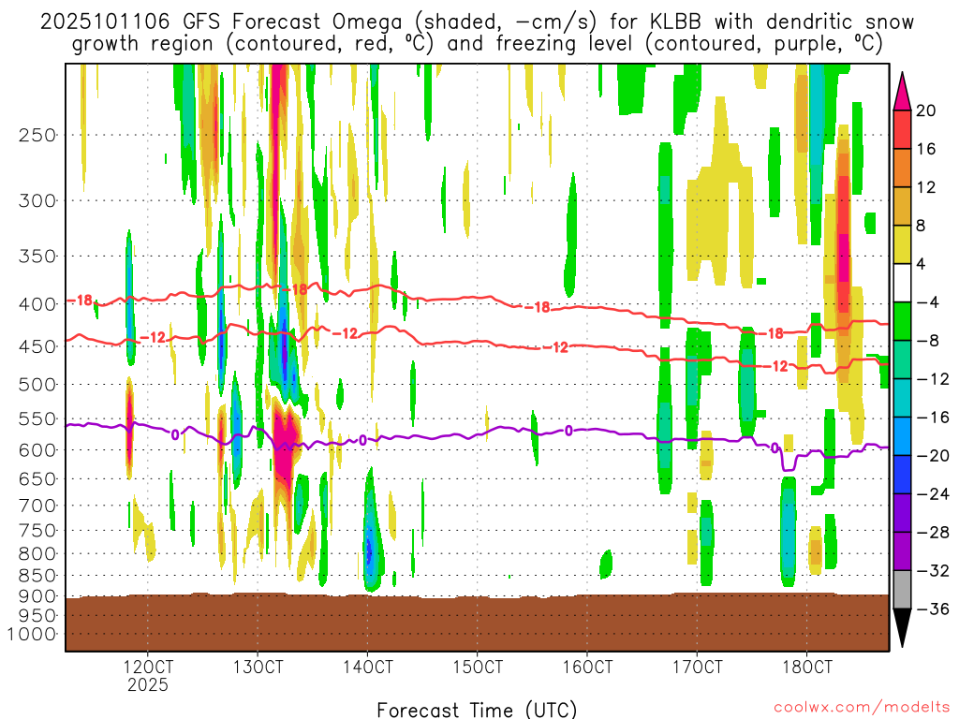Click the coolwx.com/modelts watermark link text

[x=862, y=708]
